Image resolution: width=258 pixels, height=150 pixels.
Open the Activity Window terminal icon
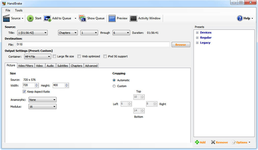click(x=133, y=18)
